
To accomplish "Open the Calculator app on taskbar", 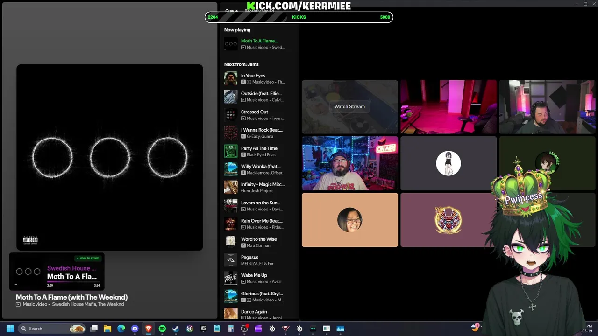I will (230, 329).
